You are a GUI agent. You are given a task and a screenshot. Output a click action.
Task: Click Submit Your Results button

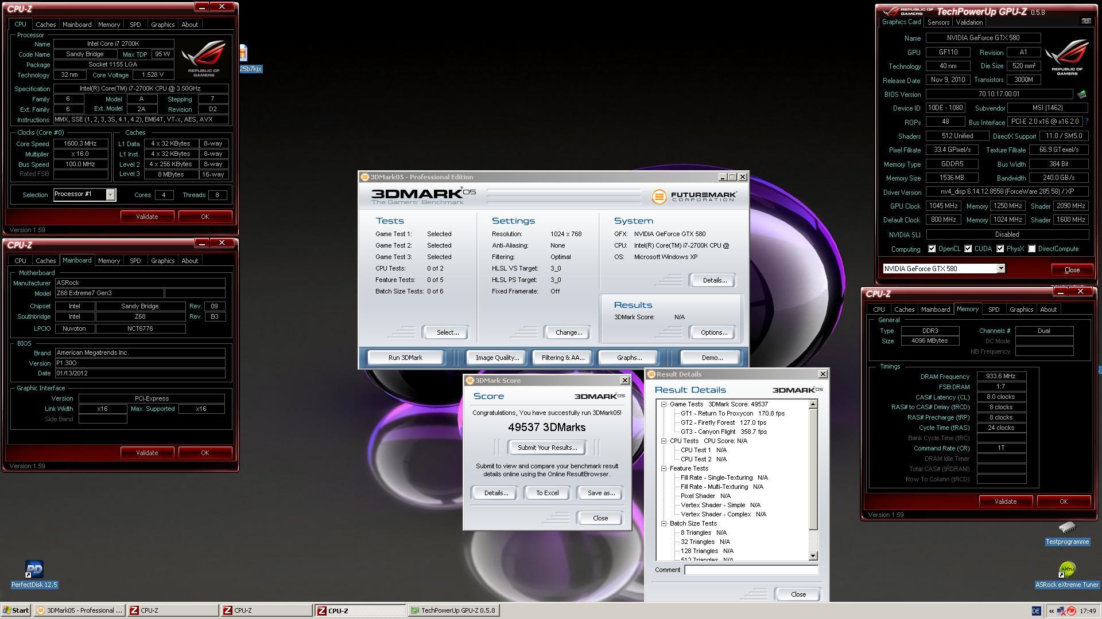(x=547, y=448)
